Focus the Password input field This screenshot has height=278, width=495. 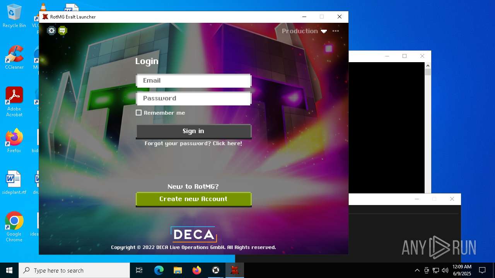click(194, 98)
